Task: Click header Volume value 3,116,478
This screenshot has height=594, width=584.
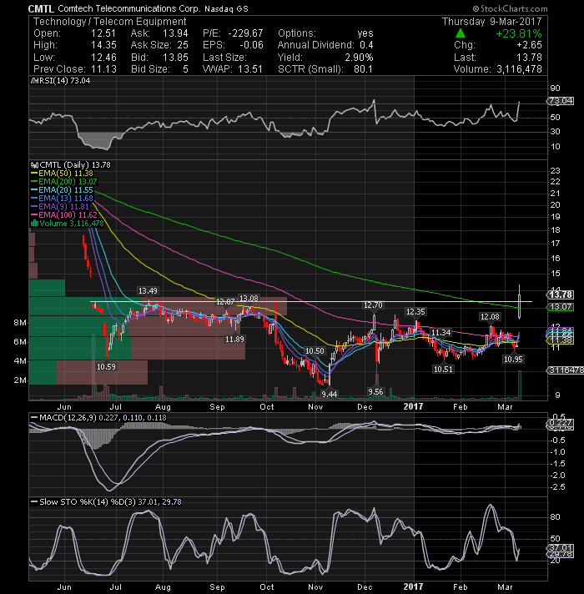Action: [519, 69]
